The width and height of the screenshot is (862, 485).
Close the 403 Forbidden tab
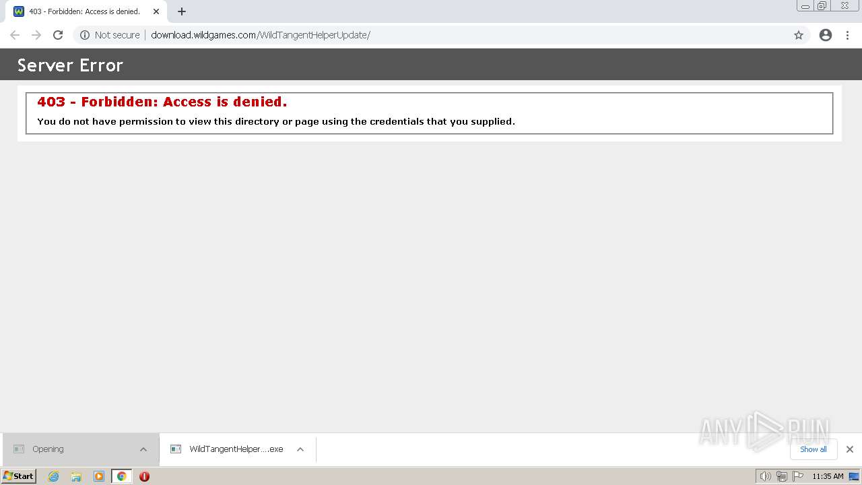point(156,11)
